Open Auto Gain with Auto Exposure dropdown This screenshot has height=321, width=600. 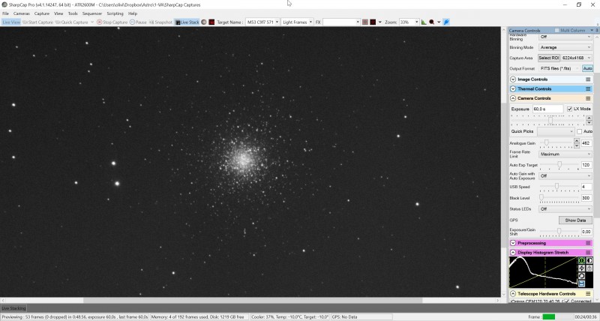tap(565, 176)
